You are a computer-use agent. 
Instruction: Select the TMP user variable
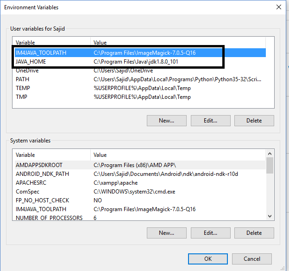pos(140,97)
